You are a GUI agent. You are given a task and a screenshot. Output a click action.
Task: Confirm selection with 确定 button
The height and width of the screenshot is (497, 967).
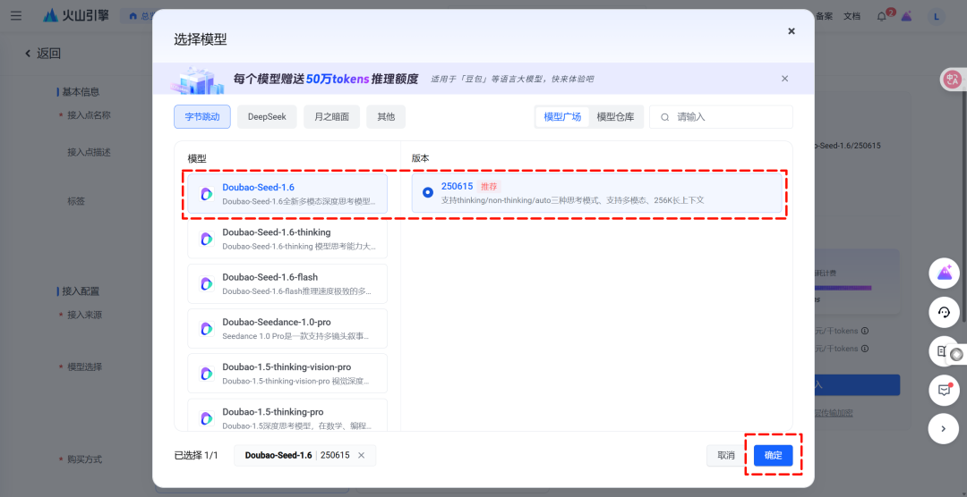[x=774, y=456]
